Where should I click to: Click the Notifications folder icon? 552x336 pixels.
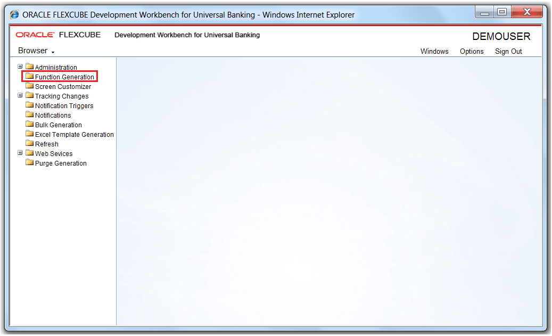click(30, 114)
